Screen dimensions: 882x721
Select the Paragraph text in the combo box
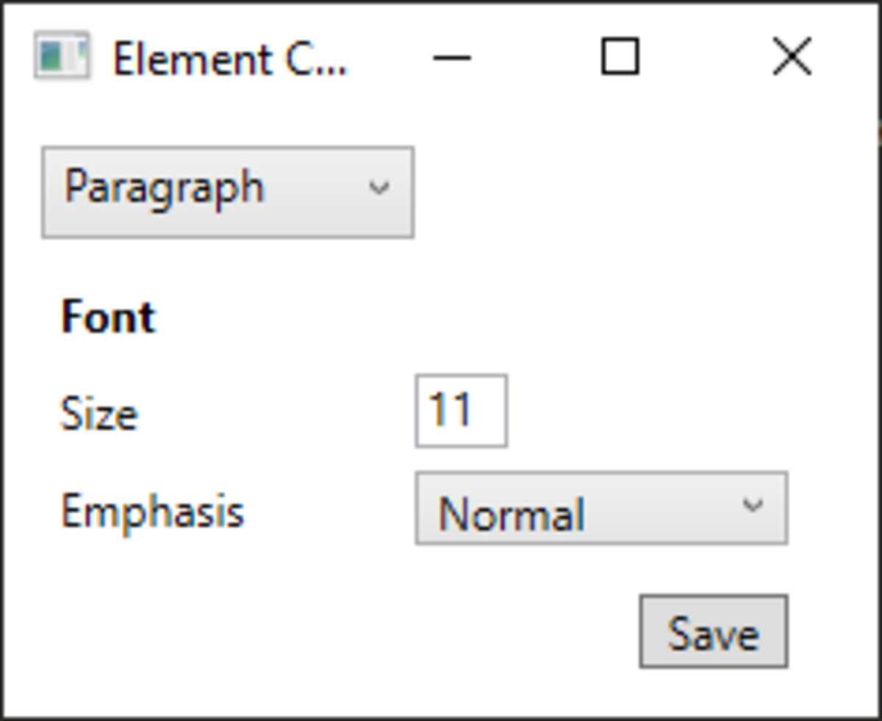164,187
